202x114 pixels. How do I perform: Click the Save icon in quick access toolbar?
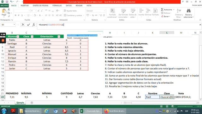tap(7, 2)
